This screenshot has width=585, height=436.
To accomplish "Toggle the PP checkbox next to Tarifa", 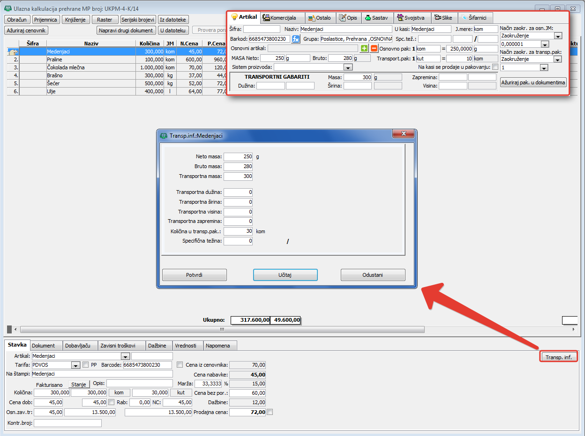I will [85, 365].
